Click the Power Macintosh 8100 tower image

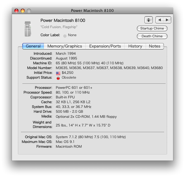click(28, 29)
